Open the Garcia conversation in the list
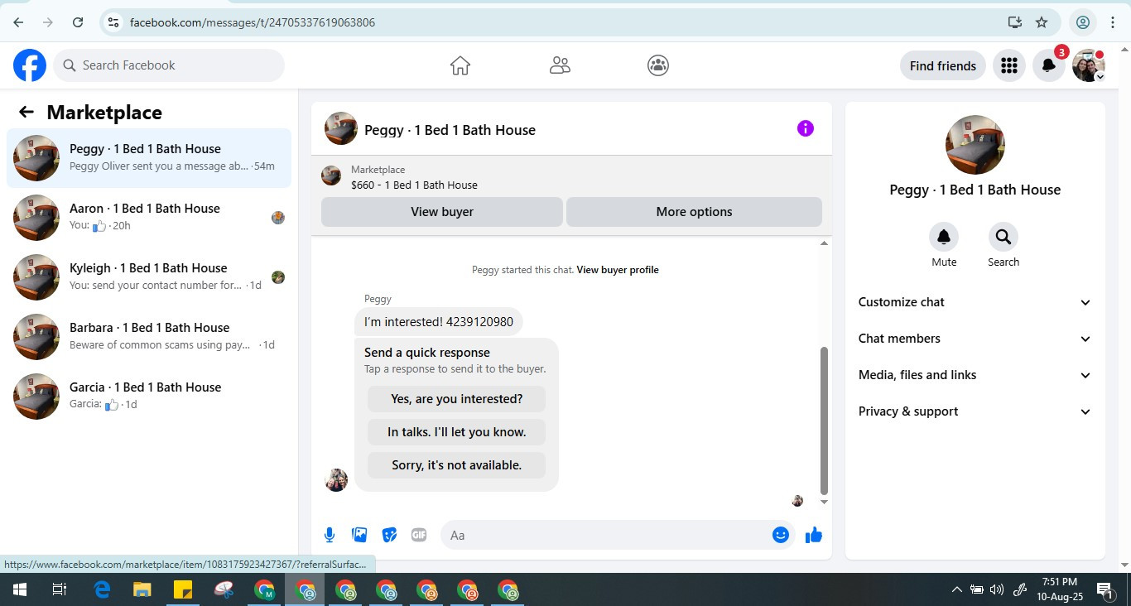Image resolution: width=1131 pixels, height=606 pixels. [x=149, y=396]
